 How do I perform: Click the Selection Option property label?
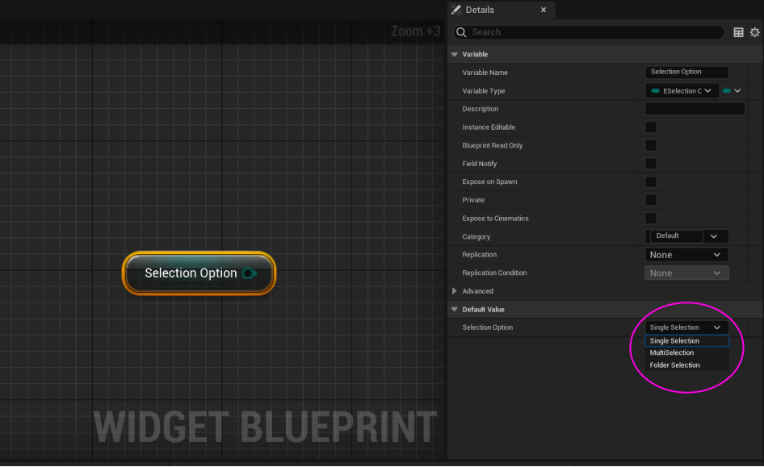(x=487, y=327)
